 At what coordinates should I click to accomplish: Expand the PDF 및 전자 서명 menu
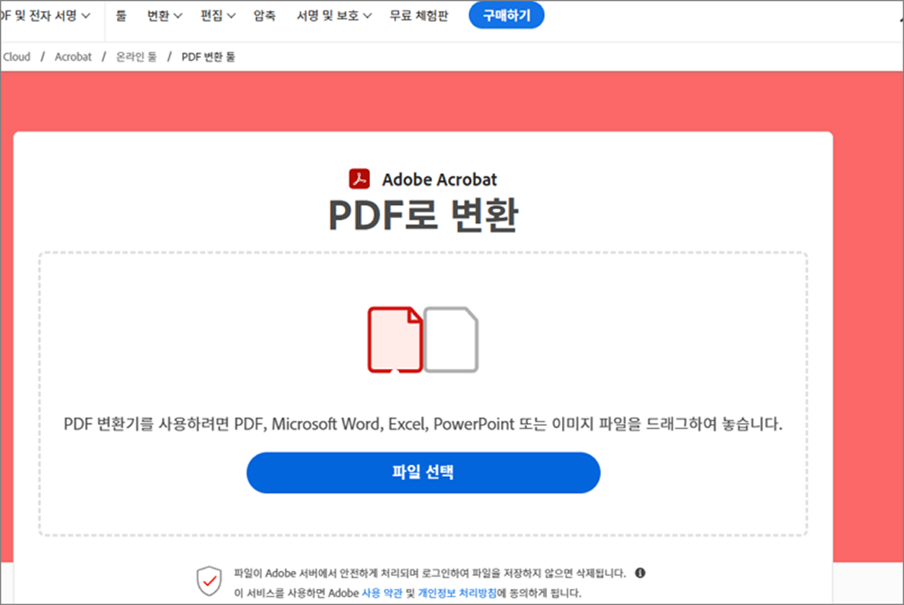[45, 15]
